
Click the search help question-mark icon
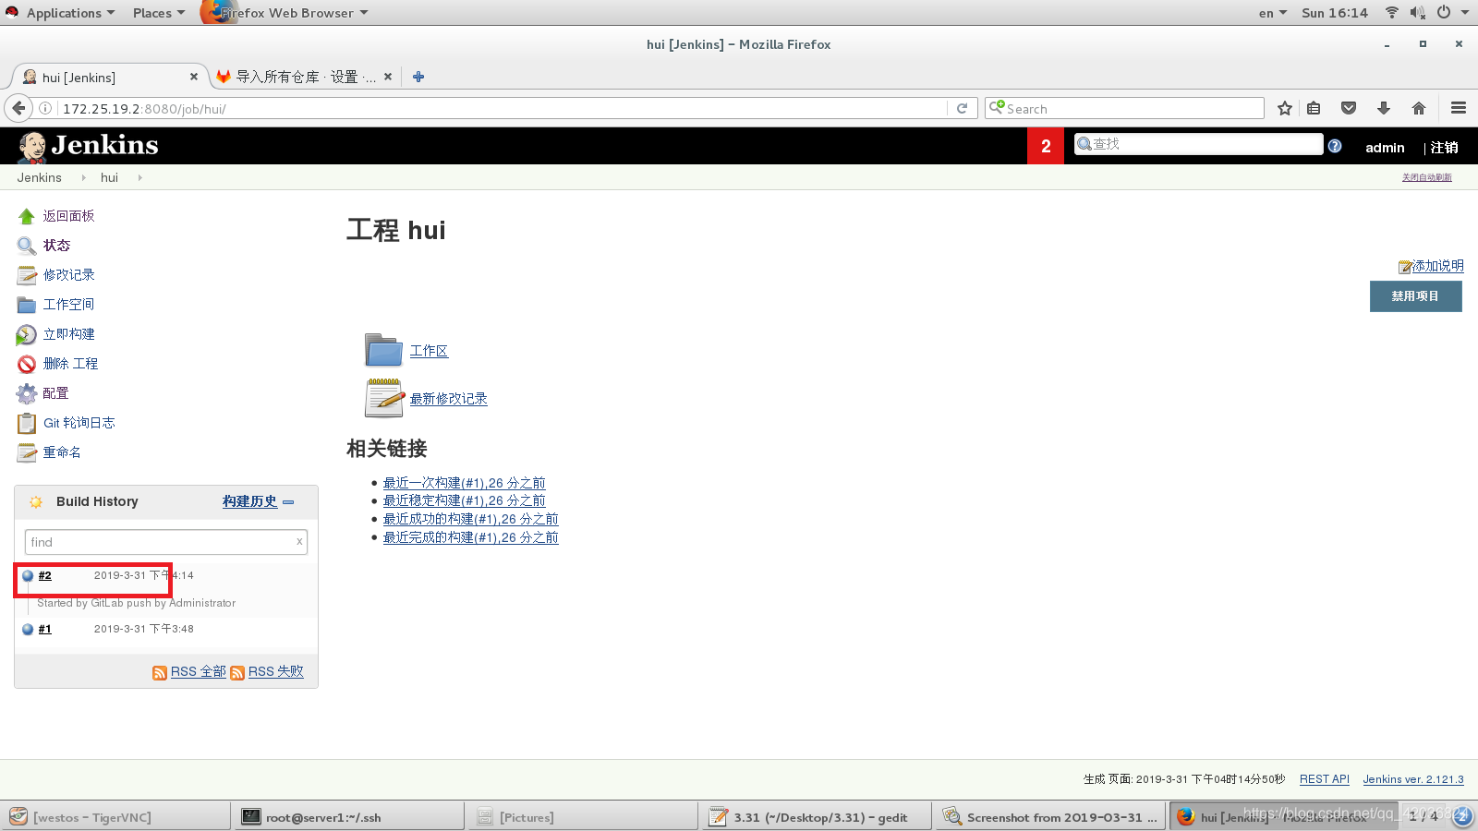click(1335, 145)
